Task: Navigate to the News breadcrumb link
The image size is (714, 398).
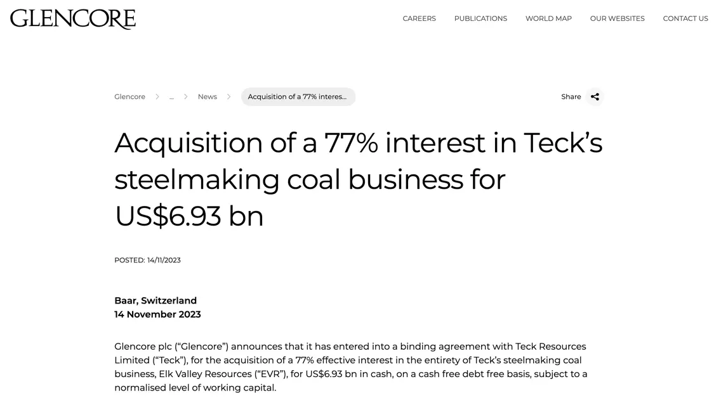Action: [207, 96]
